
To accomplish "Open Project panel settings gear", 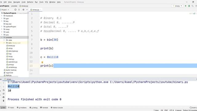I will (23, 10).
